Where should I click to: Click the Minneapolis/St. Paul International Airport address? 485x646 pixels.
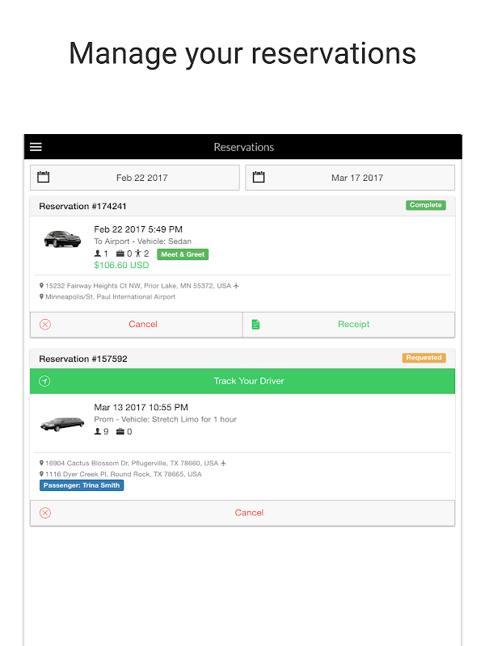[110, 297]
